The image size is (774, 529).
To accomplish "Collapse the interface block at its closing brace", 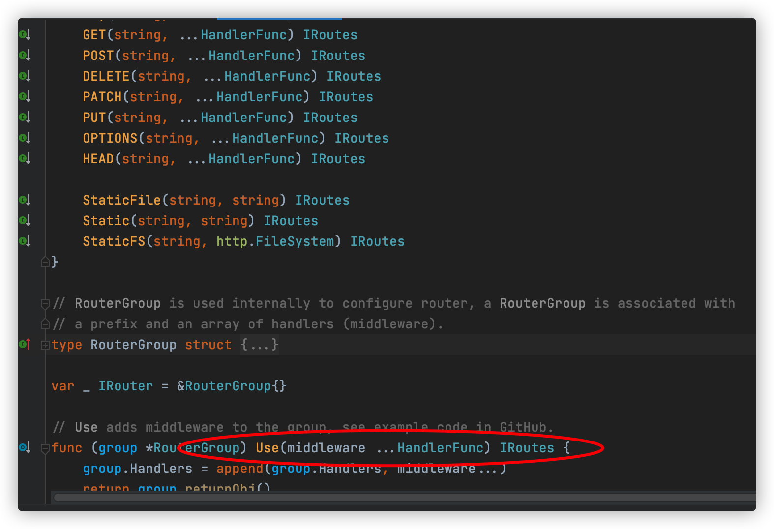I will (x=45, y=262).
